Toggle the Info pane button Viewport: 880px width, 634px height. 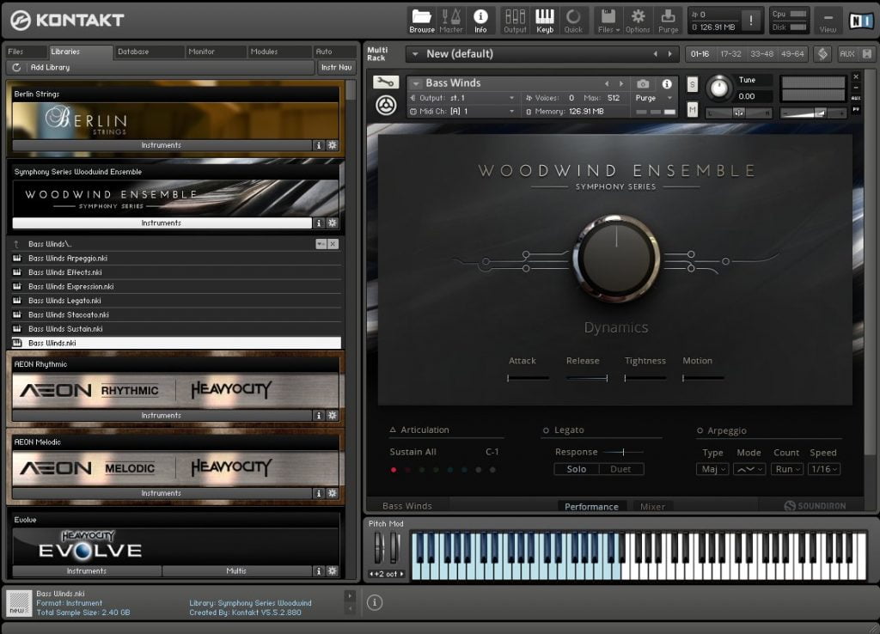click(x=480, y=21)
